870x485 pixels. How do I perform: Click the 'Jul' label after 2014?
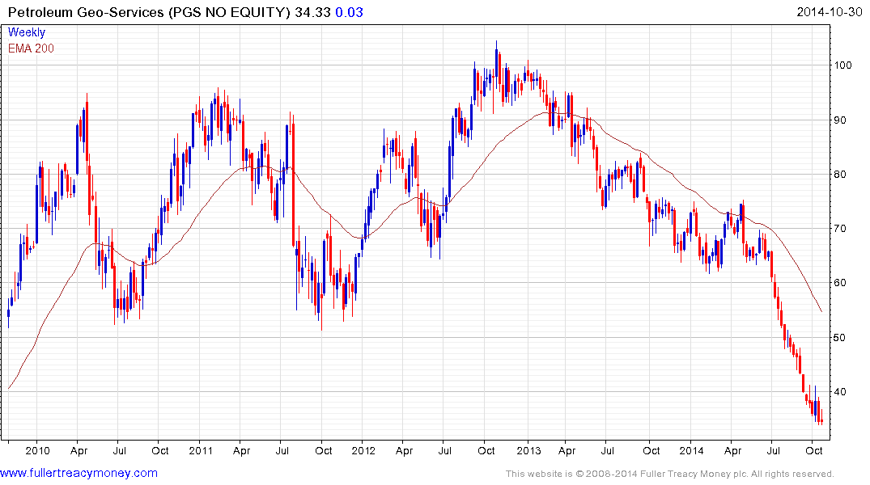[x=773, y=450]
